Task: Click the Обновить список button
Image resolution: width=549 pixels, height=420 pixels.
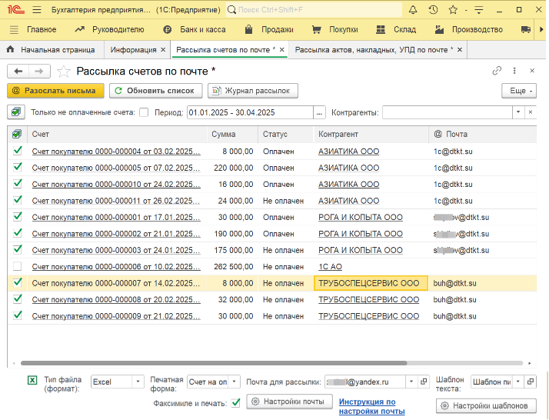Action: 156,91
